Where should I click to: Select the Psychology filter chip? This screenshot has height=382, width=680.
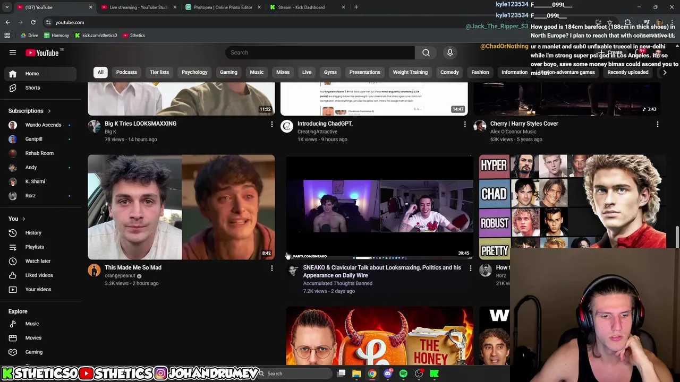tap(194, 72)
